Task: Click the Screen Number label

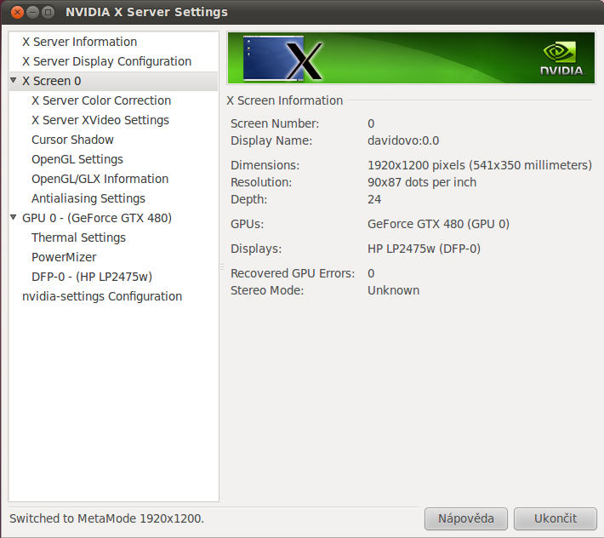Action: click(x=275, y=123)
